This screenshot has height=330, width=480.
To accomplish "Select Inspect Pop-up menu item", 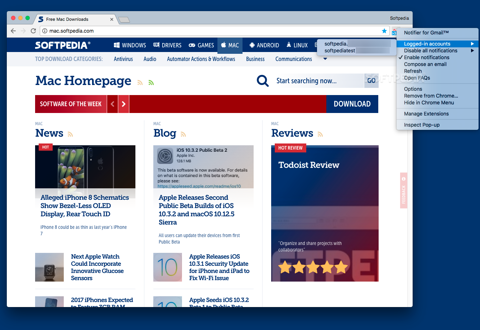I will (x=437, y=125).
